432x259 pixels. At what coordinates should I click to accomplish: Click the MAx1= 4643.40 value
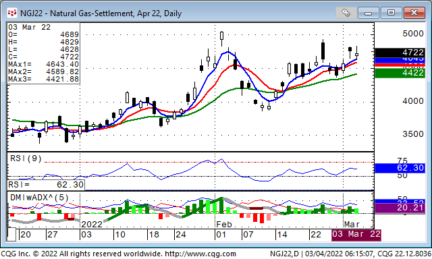pos(43,64)
